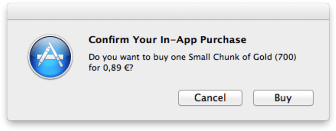Confirm the purchase with Buy
336x131 pixels.
[x=283, y=98]
